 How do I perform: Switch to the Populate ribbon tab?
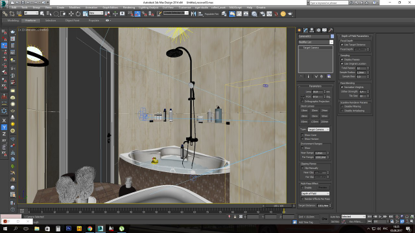click(x=93, y=20)
